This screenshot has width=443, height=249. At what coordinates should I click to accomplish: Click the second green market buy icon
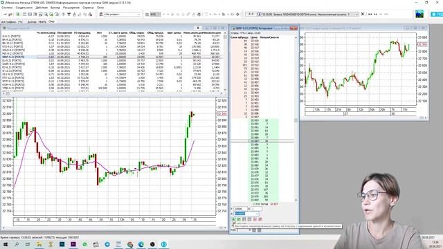[239, 219]
